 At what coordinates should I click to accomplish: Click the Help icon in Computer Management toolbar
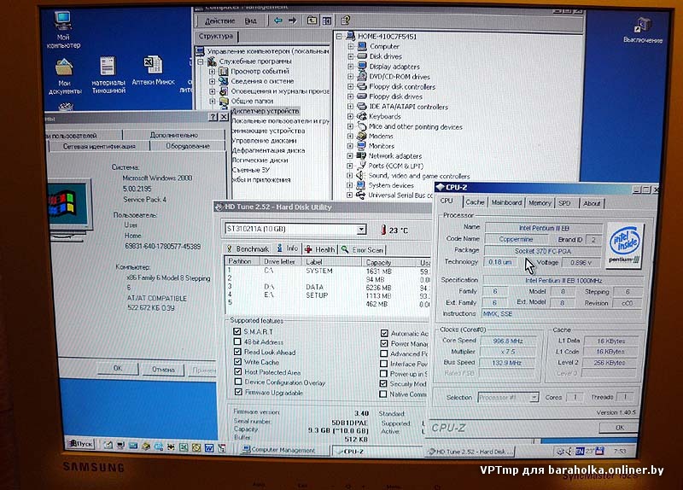click(346, 20)
